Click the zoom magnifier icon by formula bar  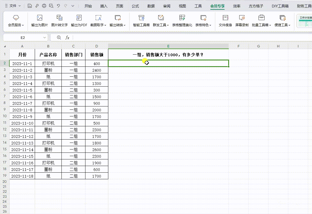tap(59, 38)
